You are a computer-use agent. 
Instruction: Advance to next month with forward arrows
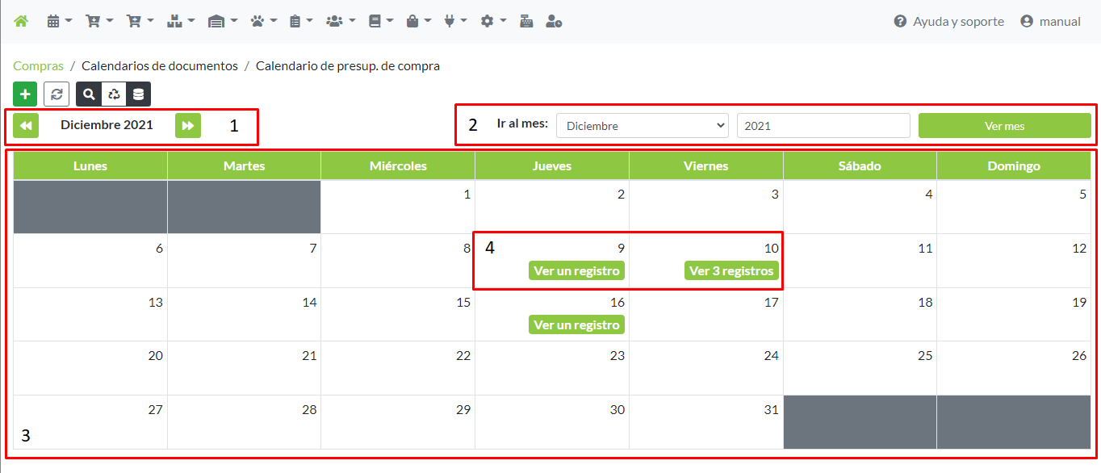coord(188,126)
